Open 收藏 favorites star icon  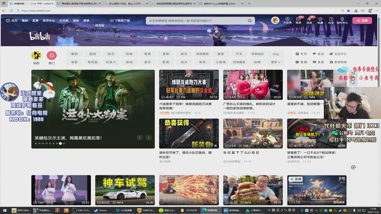(320, 20)
